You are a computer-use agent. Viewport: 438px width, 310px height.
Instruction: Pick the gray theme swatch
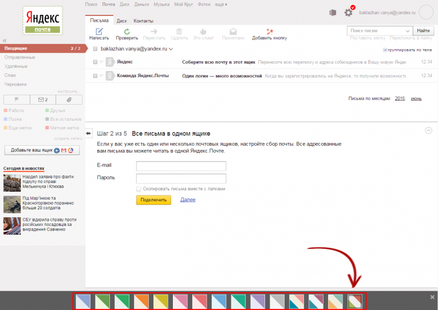click(277, 301)
